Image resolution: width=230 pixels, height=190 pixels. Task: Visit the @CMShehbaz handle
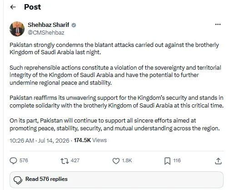pyautogui.click(x=46, y=33)
